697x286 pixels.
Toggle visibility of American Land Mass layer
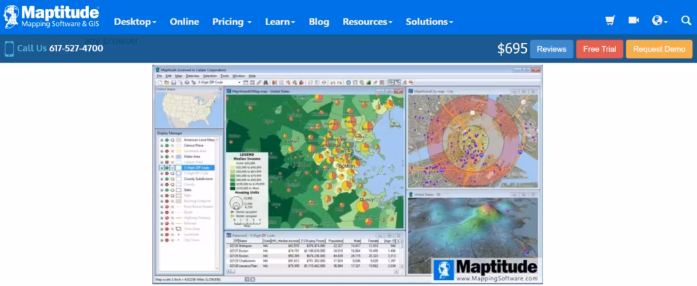[167, 140]
